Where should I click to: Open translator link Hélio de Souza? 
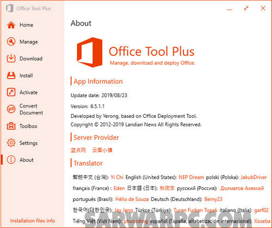point(132,199)
